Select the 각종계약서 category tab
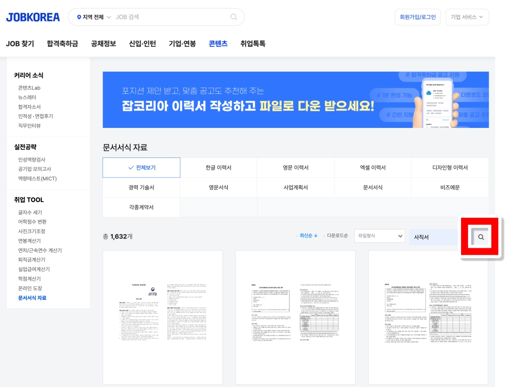The height and width of the screenshot is (387, 506). point(141,207)
